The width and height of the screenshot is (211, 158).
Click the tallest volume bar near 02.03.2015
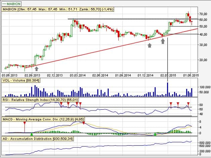167,89
